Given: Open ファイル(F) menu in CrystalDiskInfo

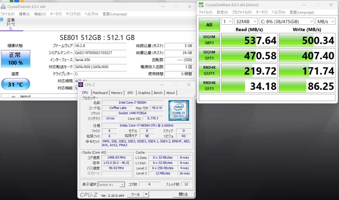Looking at the screenshot, I should coord(7,14).
